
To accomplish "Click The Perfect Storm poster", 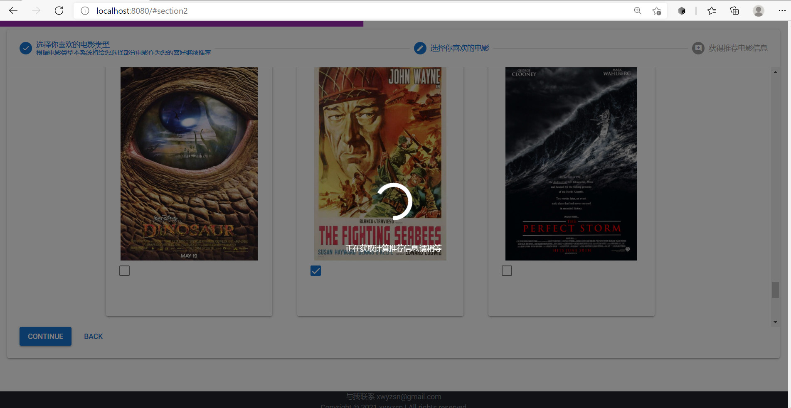I will (571, 164).
